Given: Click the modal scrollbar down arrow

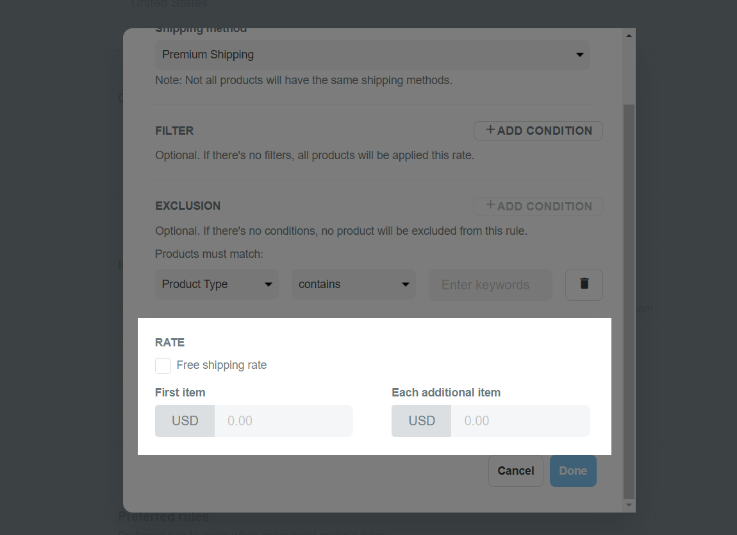Looking at the screenshot, I should (x=629, y=505).
